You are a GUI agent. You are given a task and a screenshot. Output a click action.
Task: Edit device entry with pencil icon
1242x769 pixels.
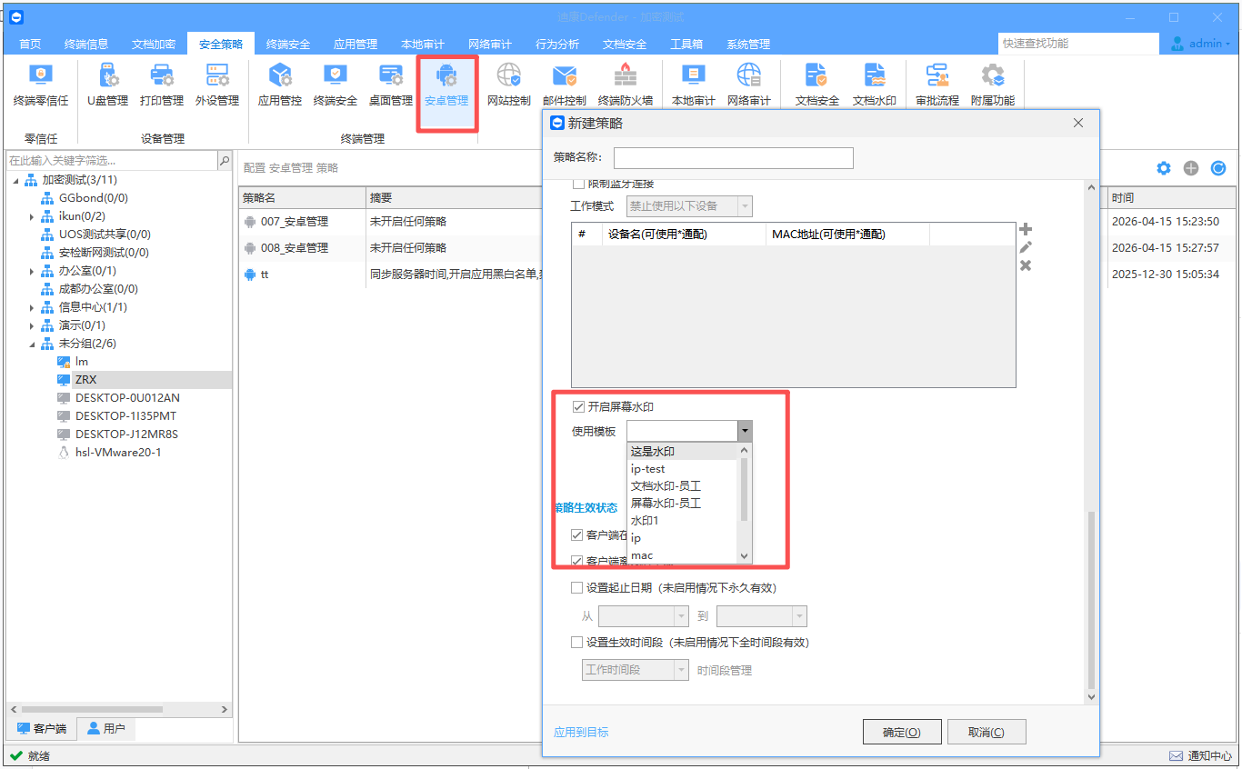click(x=1026, y=247)
